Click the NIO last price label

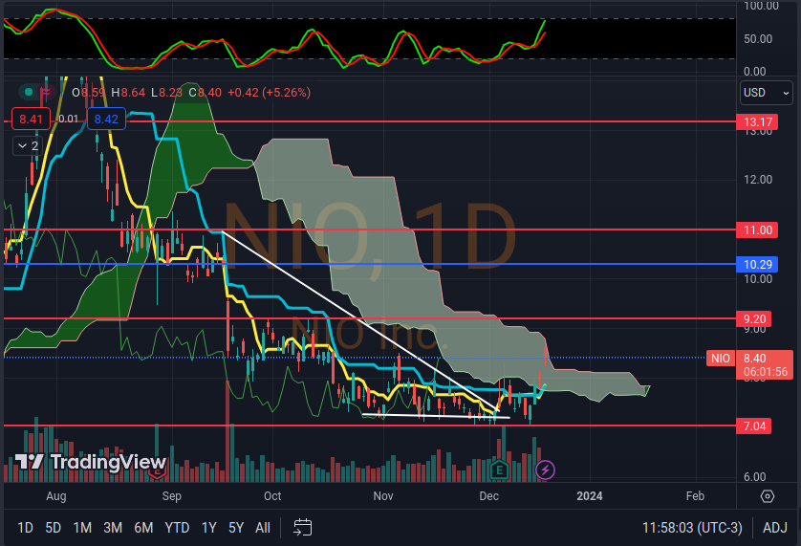point(721,358)
